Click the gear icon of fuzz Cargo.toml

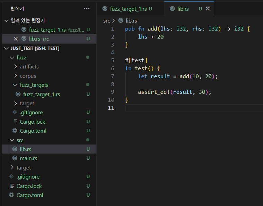[15, 131]
